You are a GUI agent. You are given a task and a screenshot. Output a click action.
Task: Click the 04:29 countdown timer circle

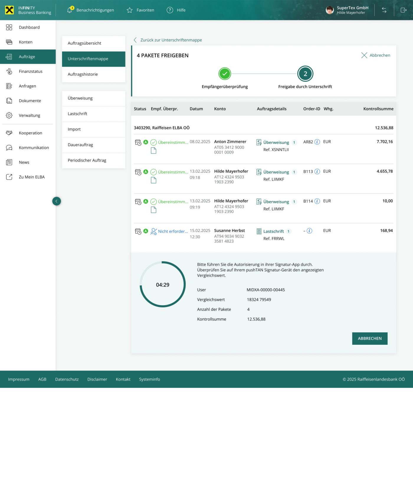point(163,285)
